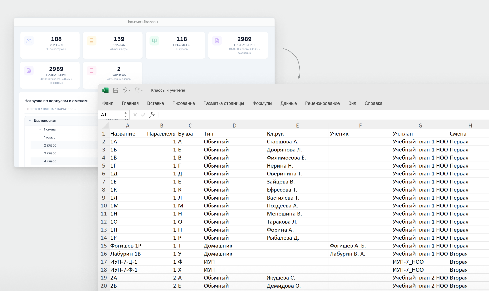
Task: Select 4 класс in the tree
Action: [x=50, y=161]
